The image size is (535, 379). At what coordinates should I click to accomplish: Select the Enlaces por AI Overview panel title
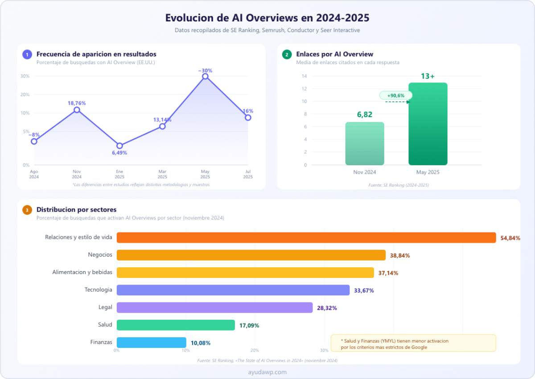(335, 54)
